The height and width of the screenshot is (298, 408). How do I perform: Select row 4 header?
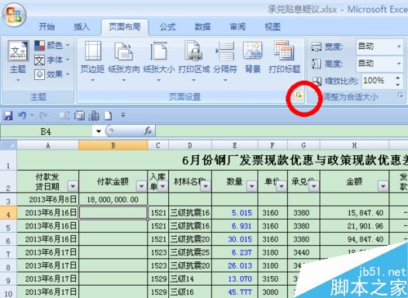(8, 213)
